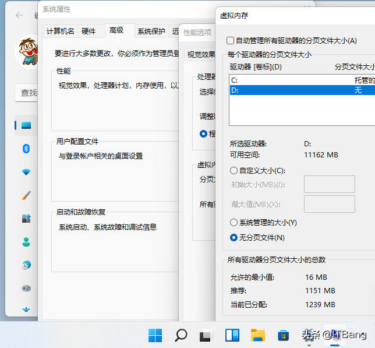Open taskbar Search magnifier
The image size is (375, 348).
pos(181,335)
